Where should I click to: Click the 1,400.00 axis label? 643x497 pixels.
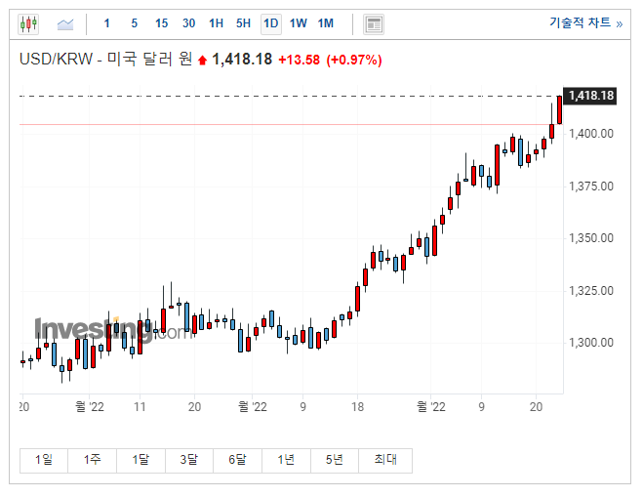point(591,134)
